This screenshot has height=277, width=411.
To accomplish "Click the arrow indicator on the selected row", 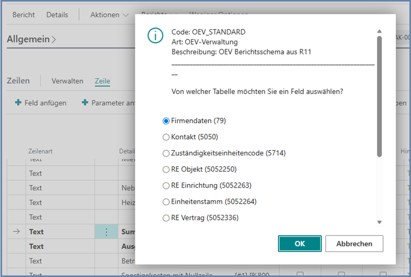I will tap(16, 232).
